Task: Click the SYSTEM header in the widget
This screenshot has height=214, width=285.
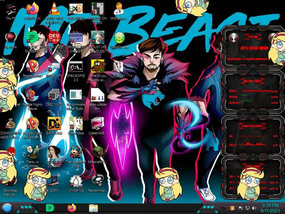Action: (253, 81)
